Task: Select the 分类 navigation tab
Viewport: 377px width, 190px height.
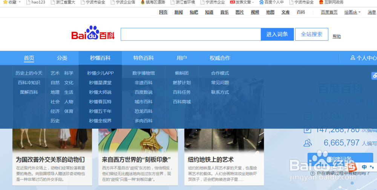Action: pos(62,58)
